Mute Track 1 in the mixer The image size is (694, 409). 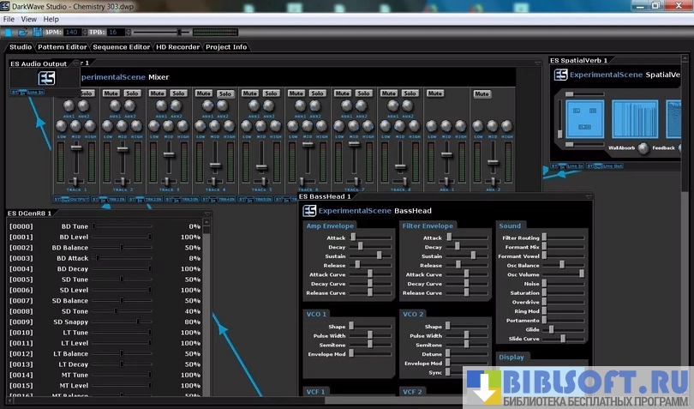64,93
